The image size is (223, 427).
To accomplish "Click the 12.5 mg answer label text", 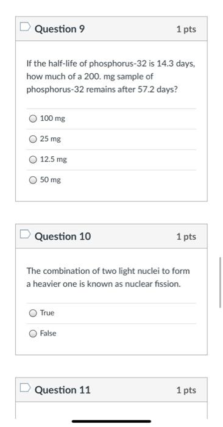I will 53,159.
